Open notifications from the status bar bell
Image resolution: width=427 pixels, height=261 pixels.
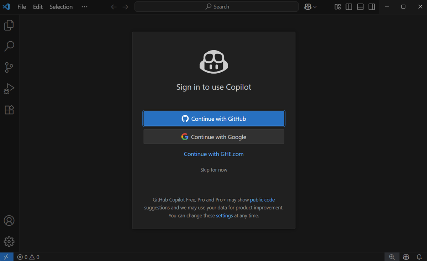pos(419,257)
